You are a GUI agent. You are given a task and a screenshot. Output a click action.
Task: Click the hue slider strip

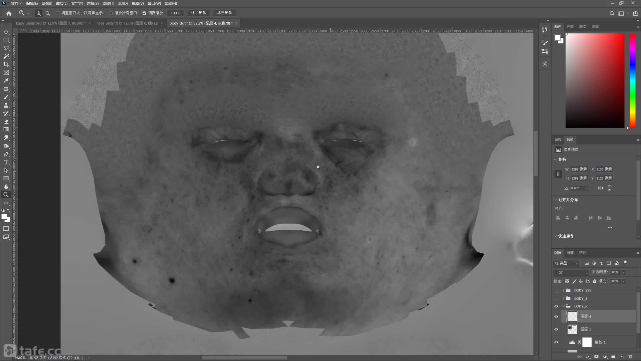tap(633, 81)
